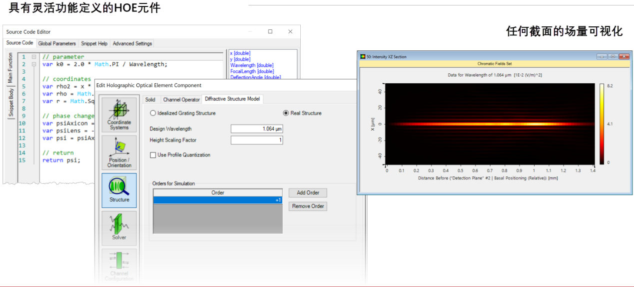Screen dimensions: 634x287
Task: Select the Position / Orientation icon
Action: click(119, 152)
